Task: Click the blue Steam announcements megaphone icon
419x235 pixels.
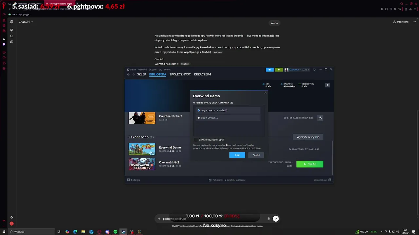Action: pyautogui.click(x=270, y=70)
